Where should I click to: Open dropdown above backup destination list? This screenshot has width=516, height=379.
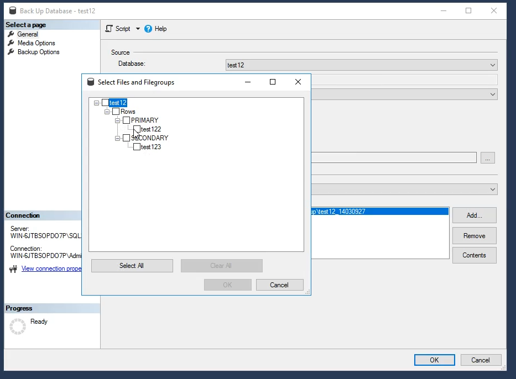click(404, 189)
